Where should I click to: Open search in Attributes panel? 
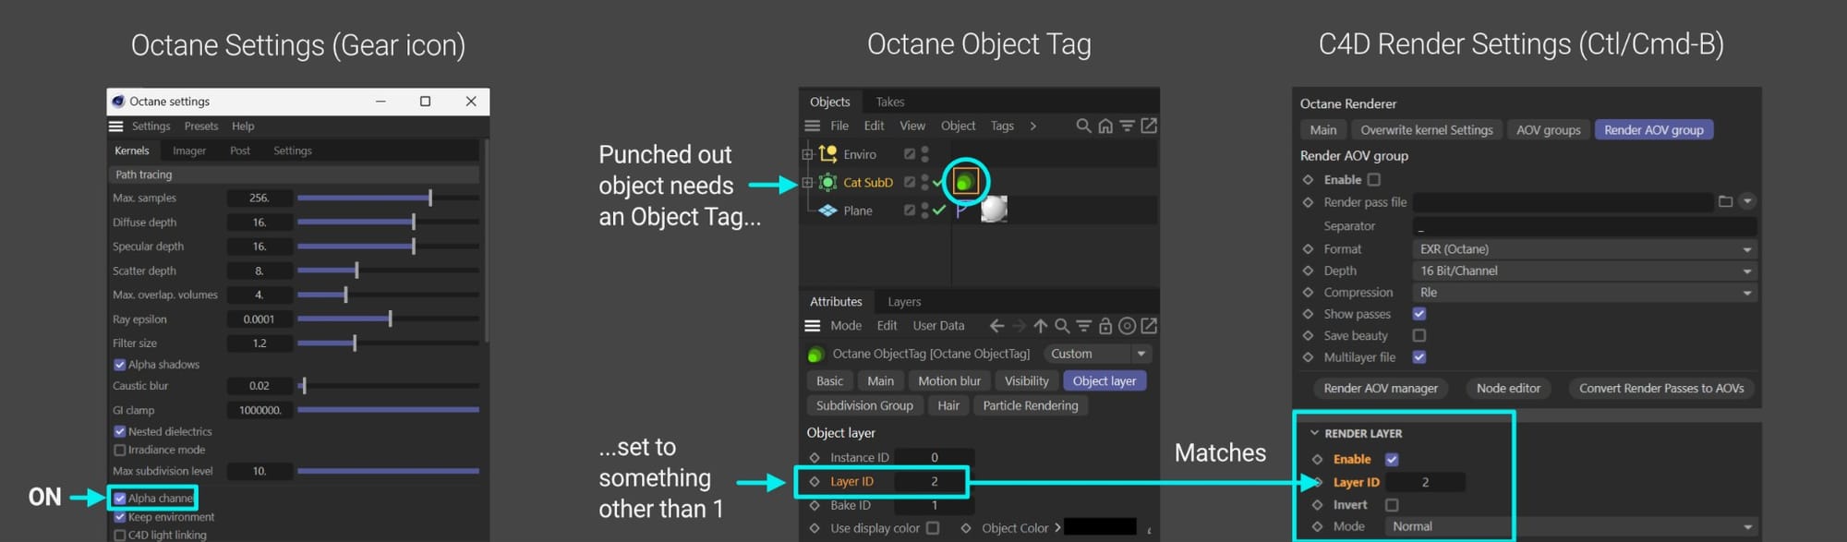pos(1062,326)
